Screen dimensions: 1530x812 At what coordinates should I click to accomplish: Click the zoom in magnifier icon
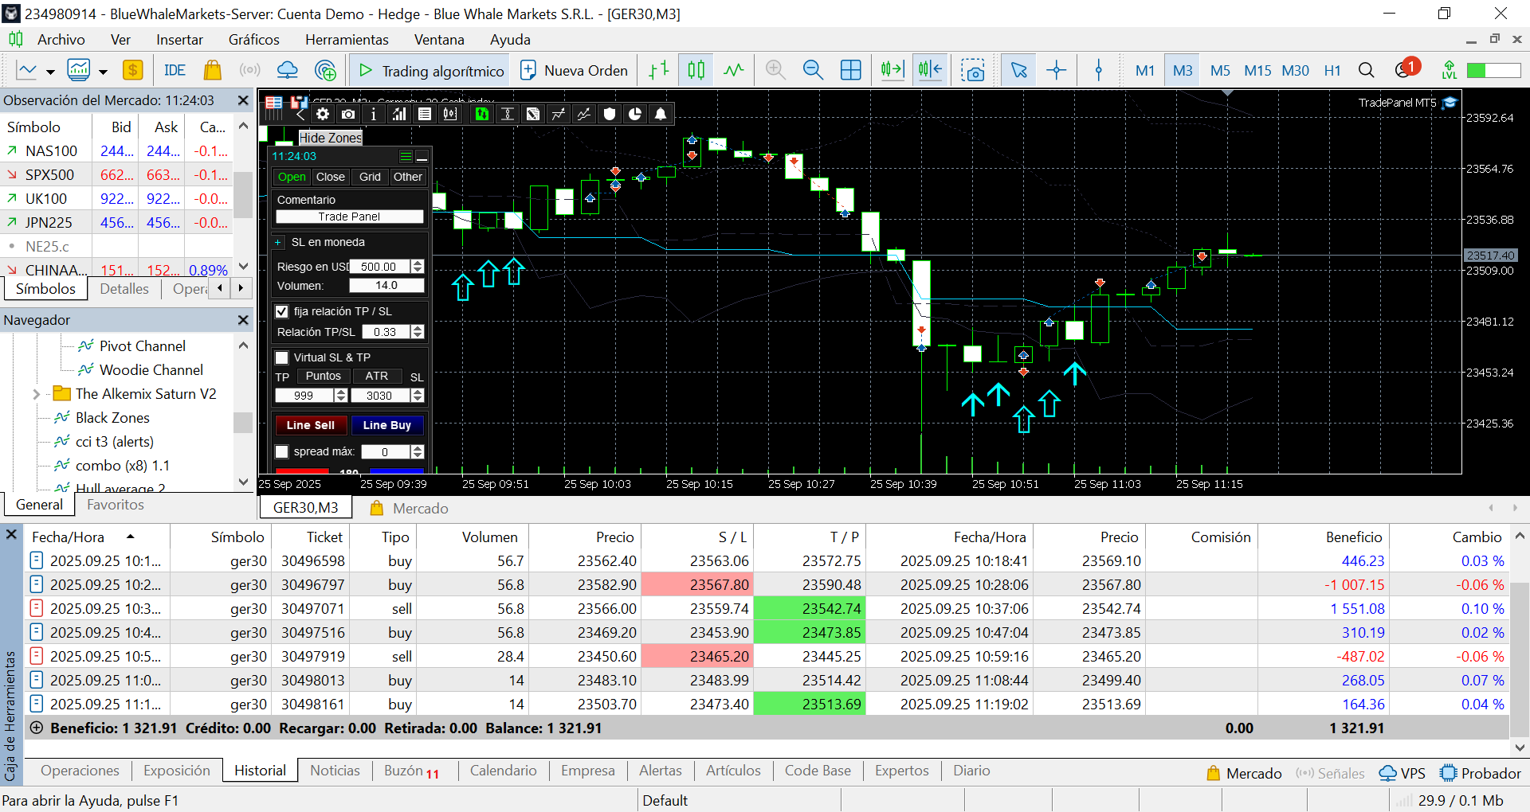(775, 70)
